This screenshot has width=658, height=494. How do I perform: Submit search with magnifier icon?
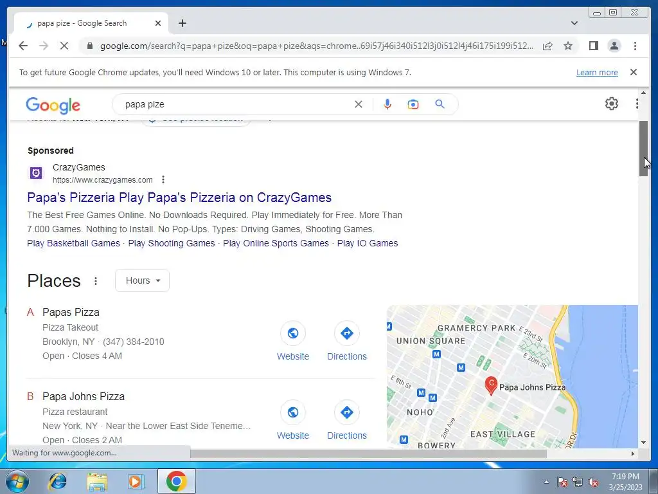pyautogui.click(x=440, y=104)
